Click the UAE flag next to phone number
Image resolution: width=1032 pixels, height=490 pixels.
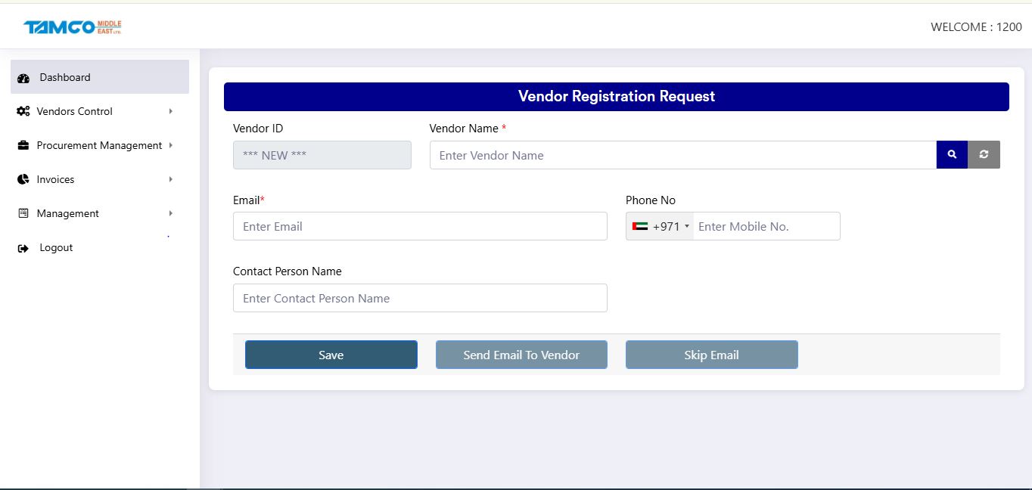[640, 226]
